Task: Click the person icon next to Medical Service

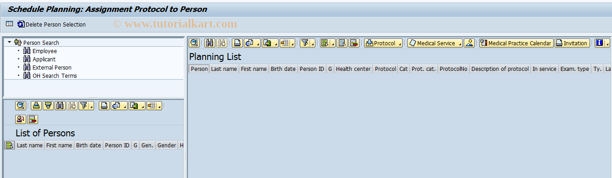Action: (469, 43)
